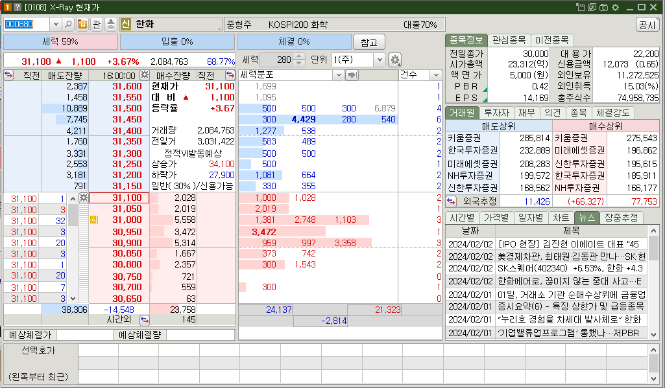Open the 단위 1(주) dropdown
This screenshot has width=665, height=388.
(x=381, y=60)
